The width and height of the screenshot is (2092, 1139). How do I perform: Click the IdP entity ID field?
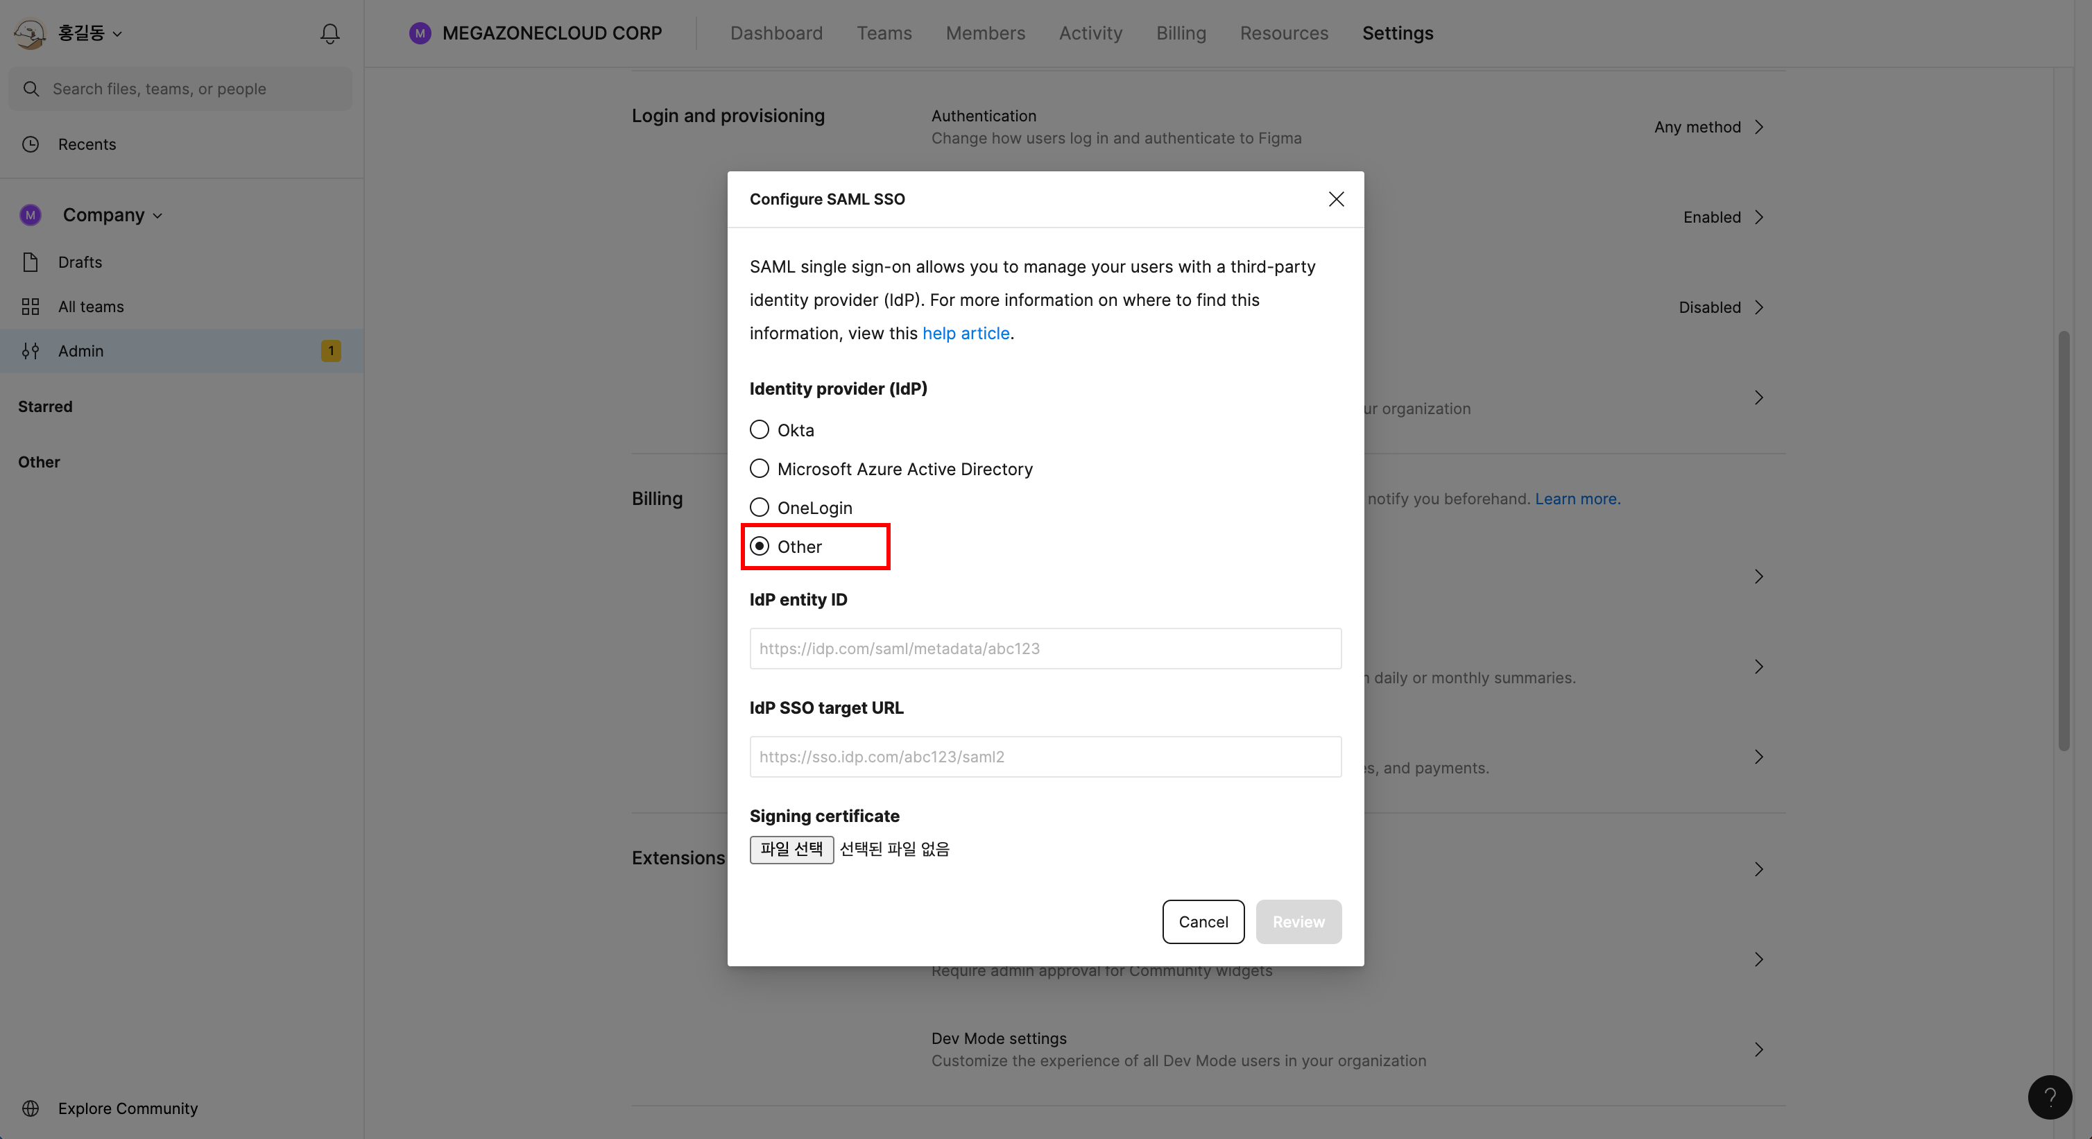[x=1045, y=649]
